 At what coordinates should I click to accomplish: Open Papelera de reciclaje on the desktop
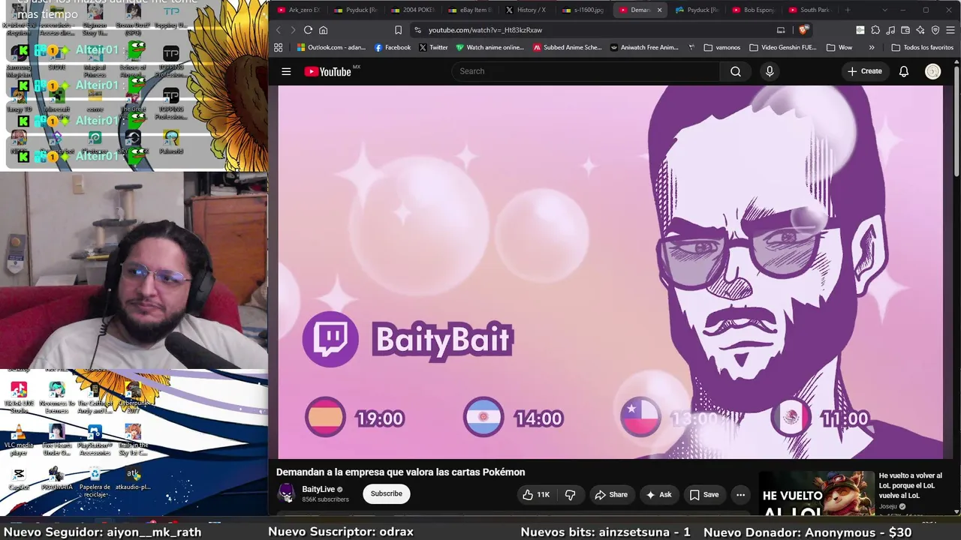click(95, 481)
